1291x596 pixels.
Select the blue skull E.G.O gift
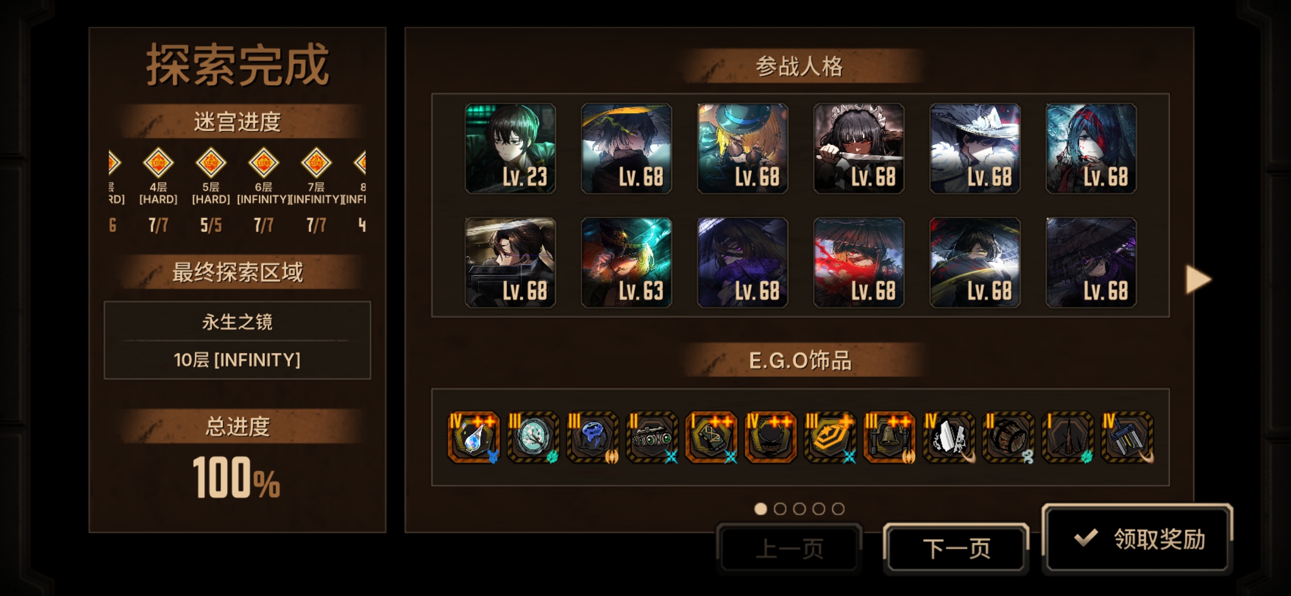(593, 437)
